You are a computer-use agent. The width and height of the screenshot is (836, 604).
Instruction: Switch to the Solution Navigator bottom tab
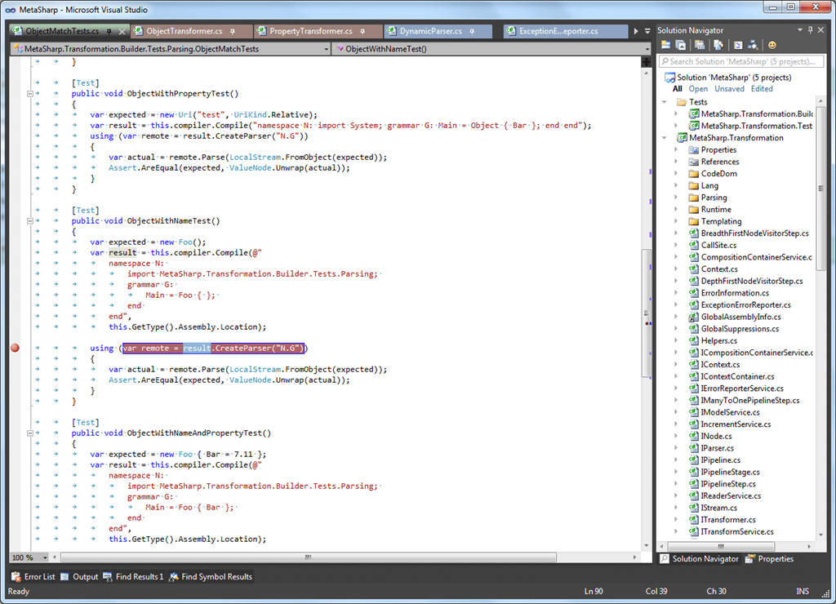[700, 558]
